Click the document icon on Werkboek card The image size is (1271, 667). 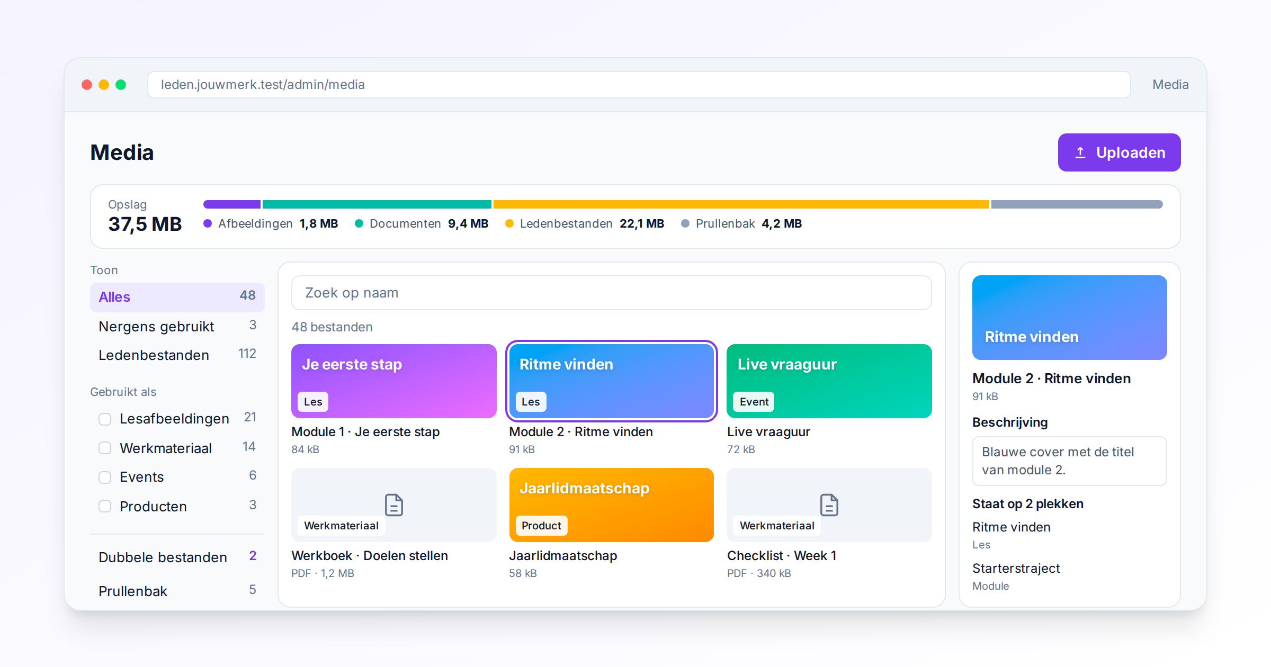coord(393,504)
